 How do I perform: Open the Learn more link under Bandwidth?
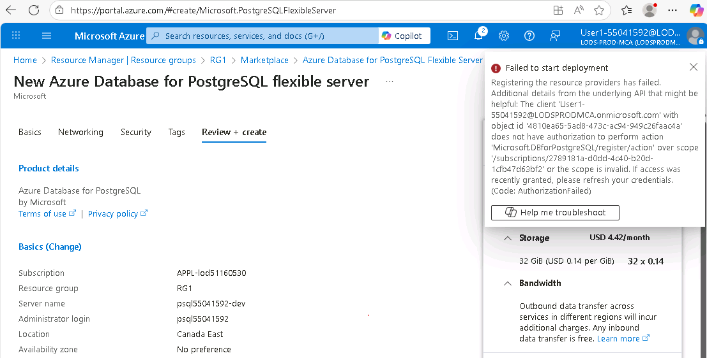click(623, 339)
